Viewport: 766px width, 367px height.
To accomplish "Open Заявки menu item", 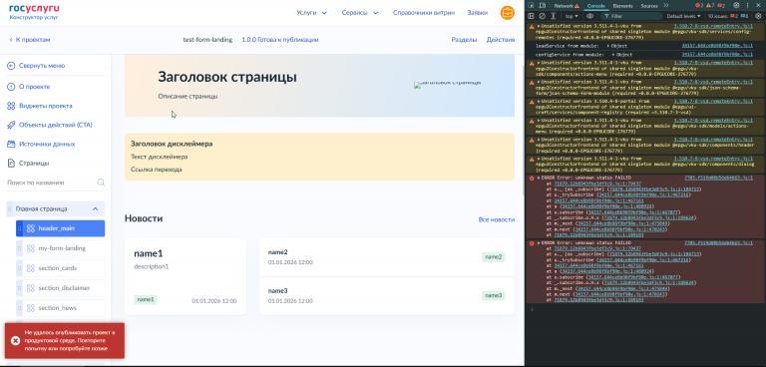I will coord(478,13).
